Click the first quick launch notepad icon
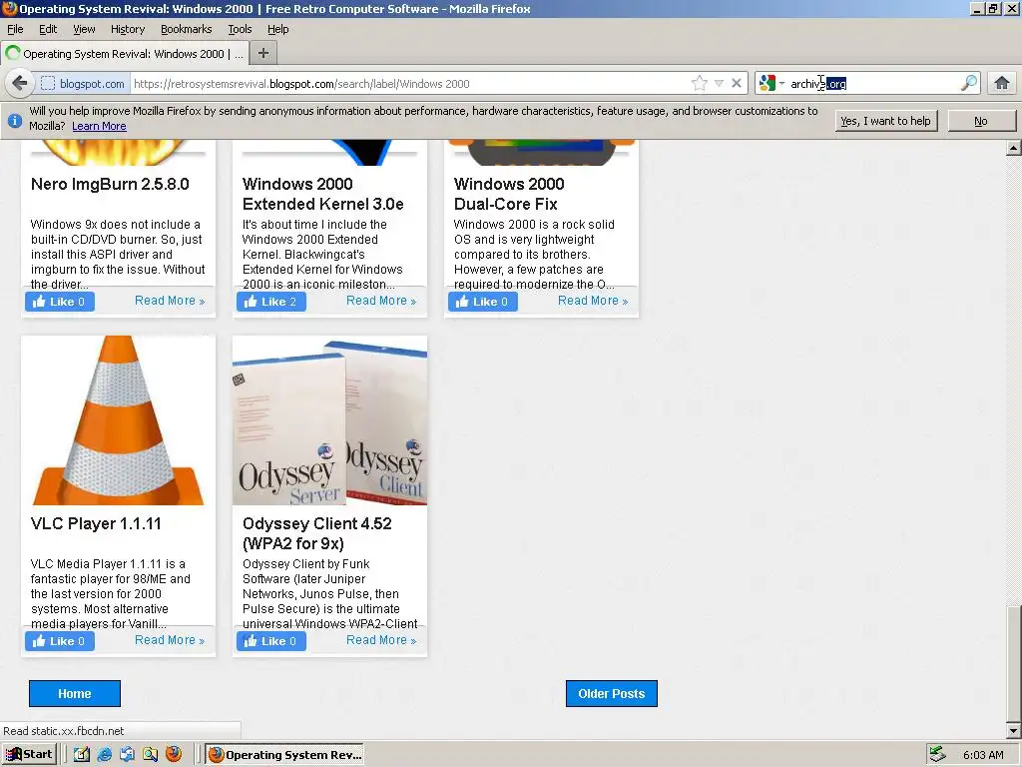 point(82,755)
